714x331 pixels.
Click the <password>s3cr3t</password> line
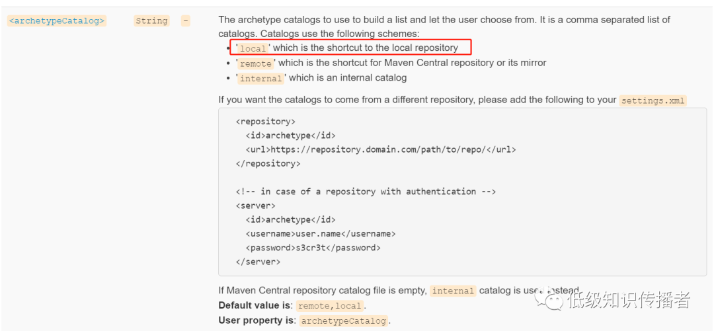313,248
